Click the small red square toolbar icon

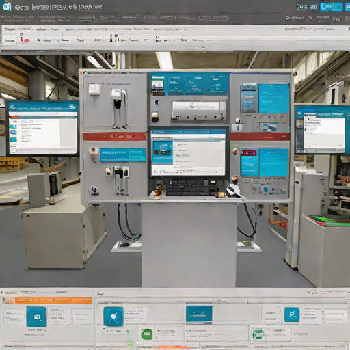(x=157, y=37)
